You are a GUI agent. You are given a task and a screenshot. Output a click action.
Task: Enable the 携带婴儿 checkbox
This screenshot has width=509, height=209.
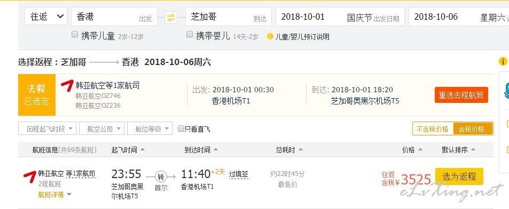(190, 35)
